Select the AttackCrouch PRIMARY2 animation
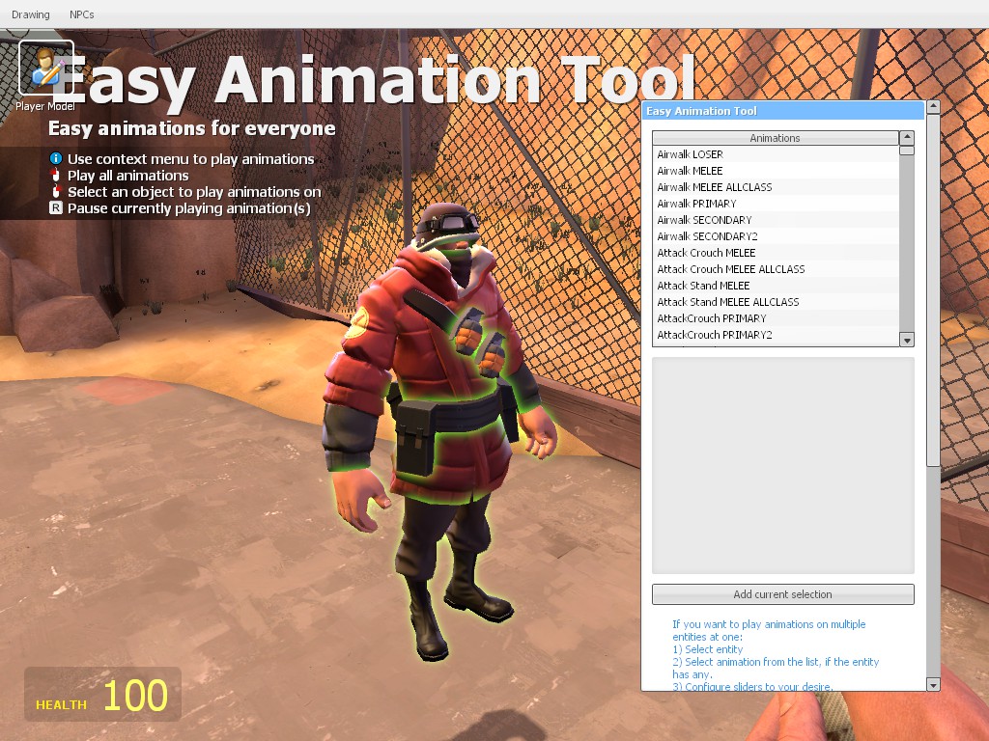 tap(776, 335)
